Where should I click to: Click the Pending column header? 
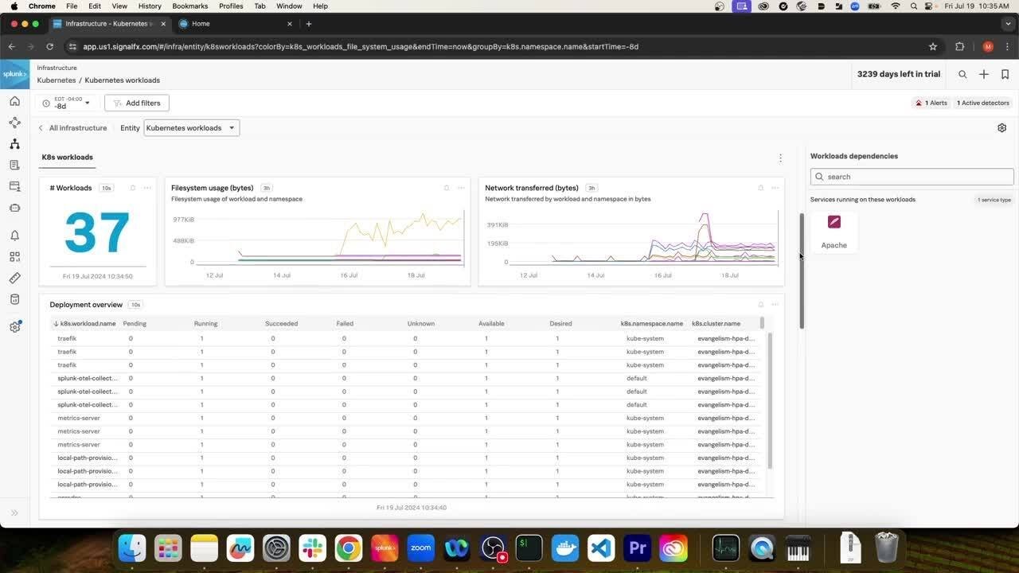(x=135, y=324)
